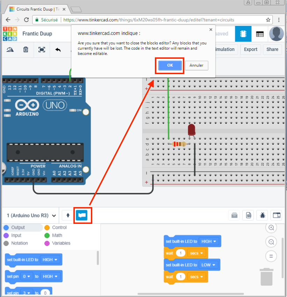This screenshot has width=287, height=297.
Task: Select the Input block category
Action: [x=13, y=235]
